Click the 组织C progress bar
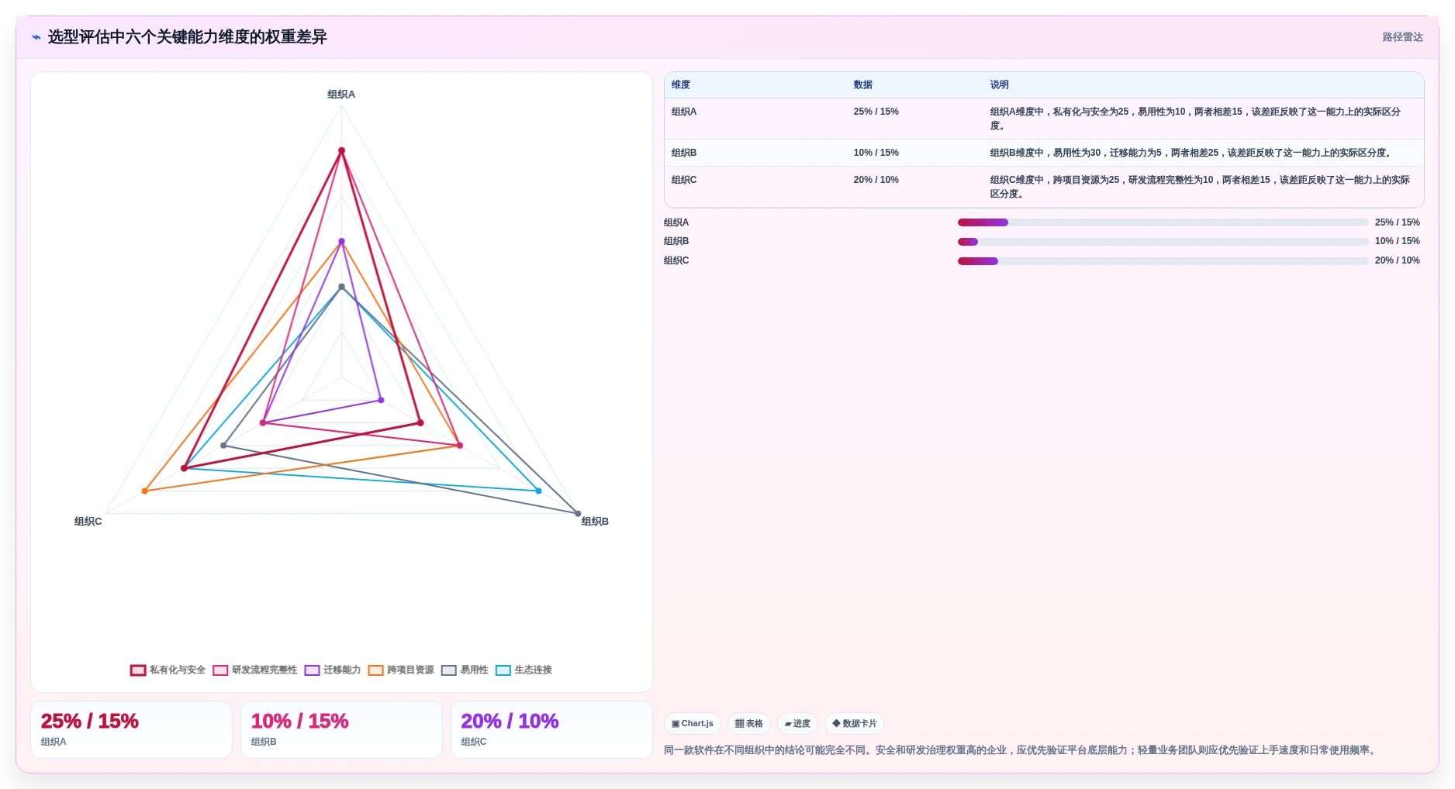1455x789 pixels. click(x=1163, y=261)
